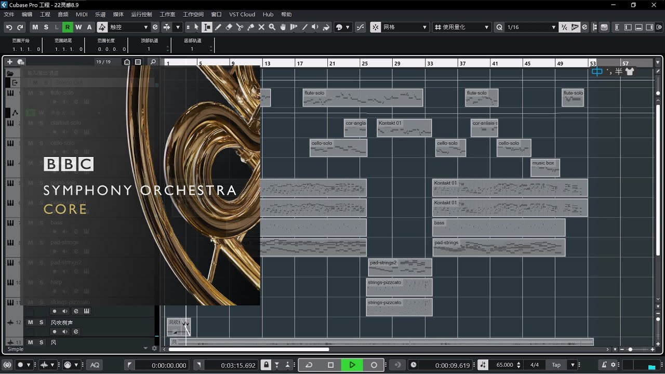The image size is (665, 374).
Task: Click the AQ button in transport bar
Action: 95,365
